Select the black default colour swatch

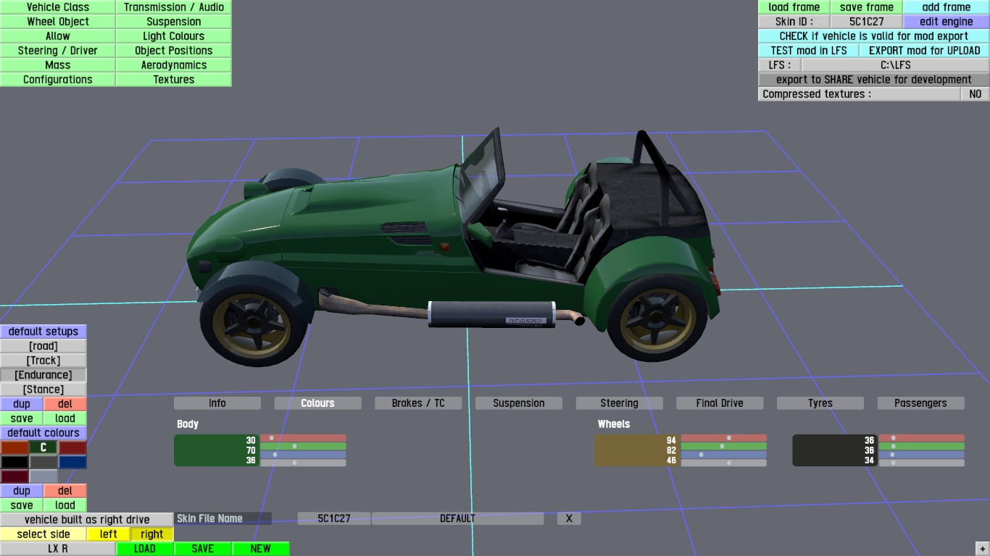pos(14,462)
